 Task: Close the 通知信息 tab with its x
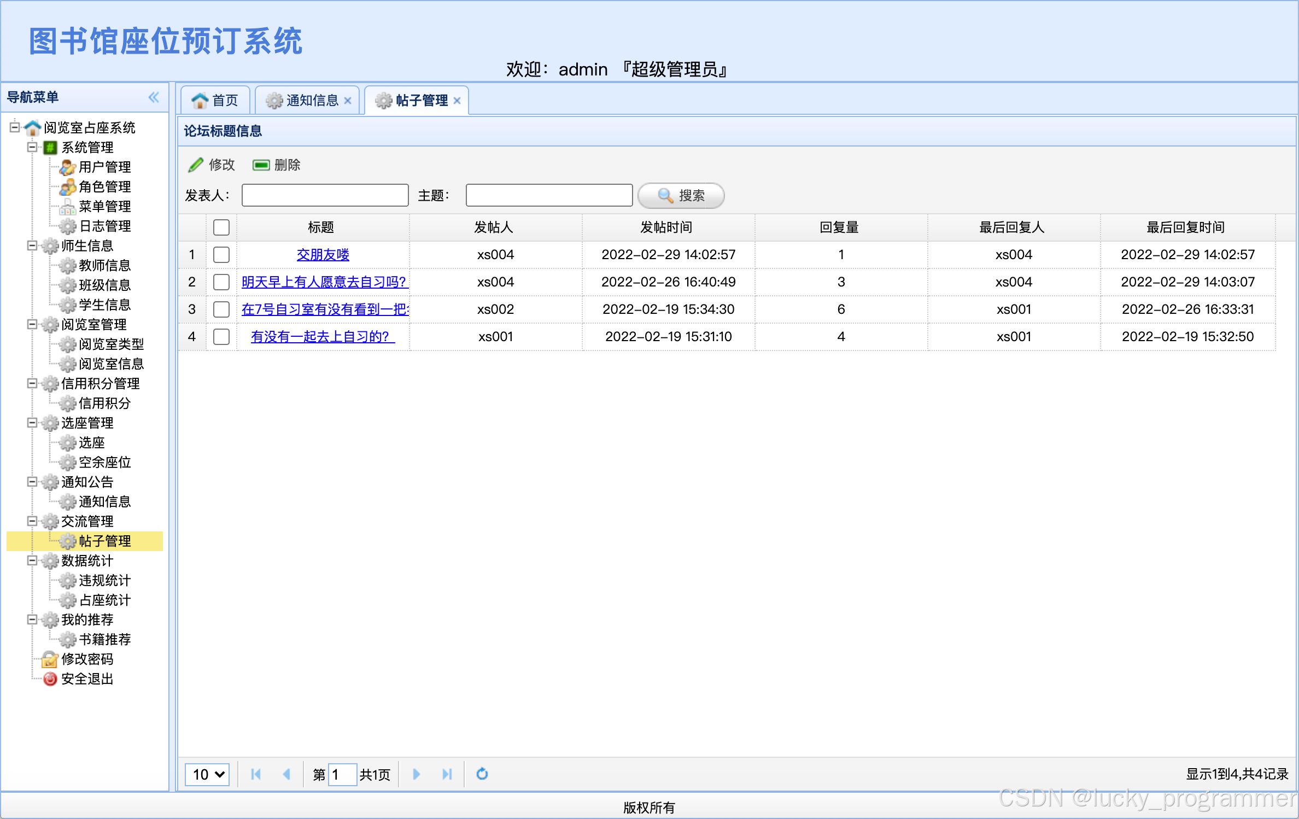pyautogui.click(x=348, y=101)
